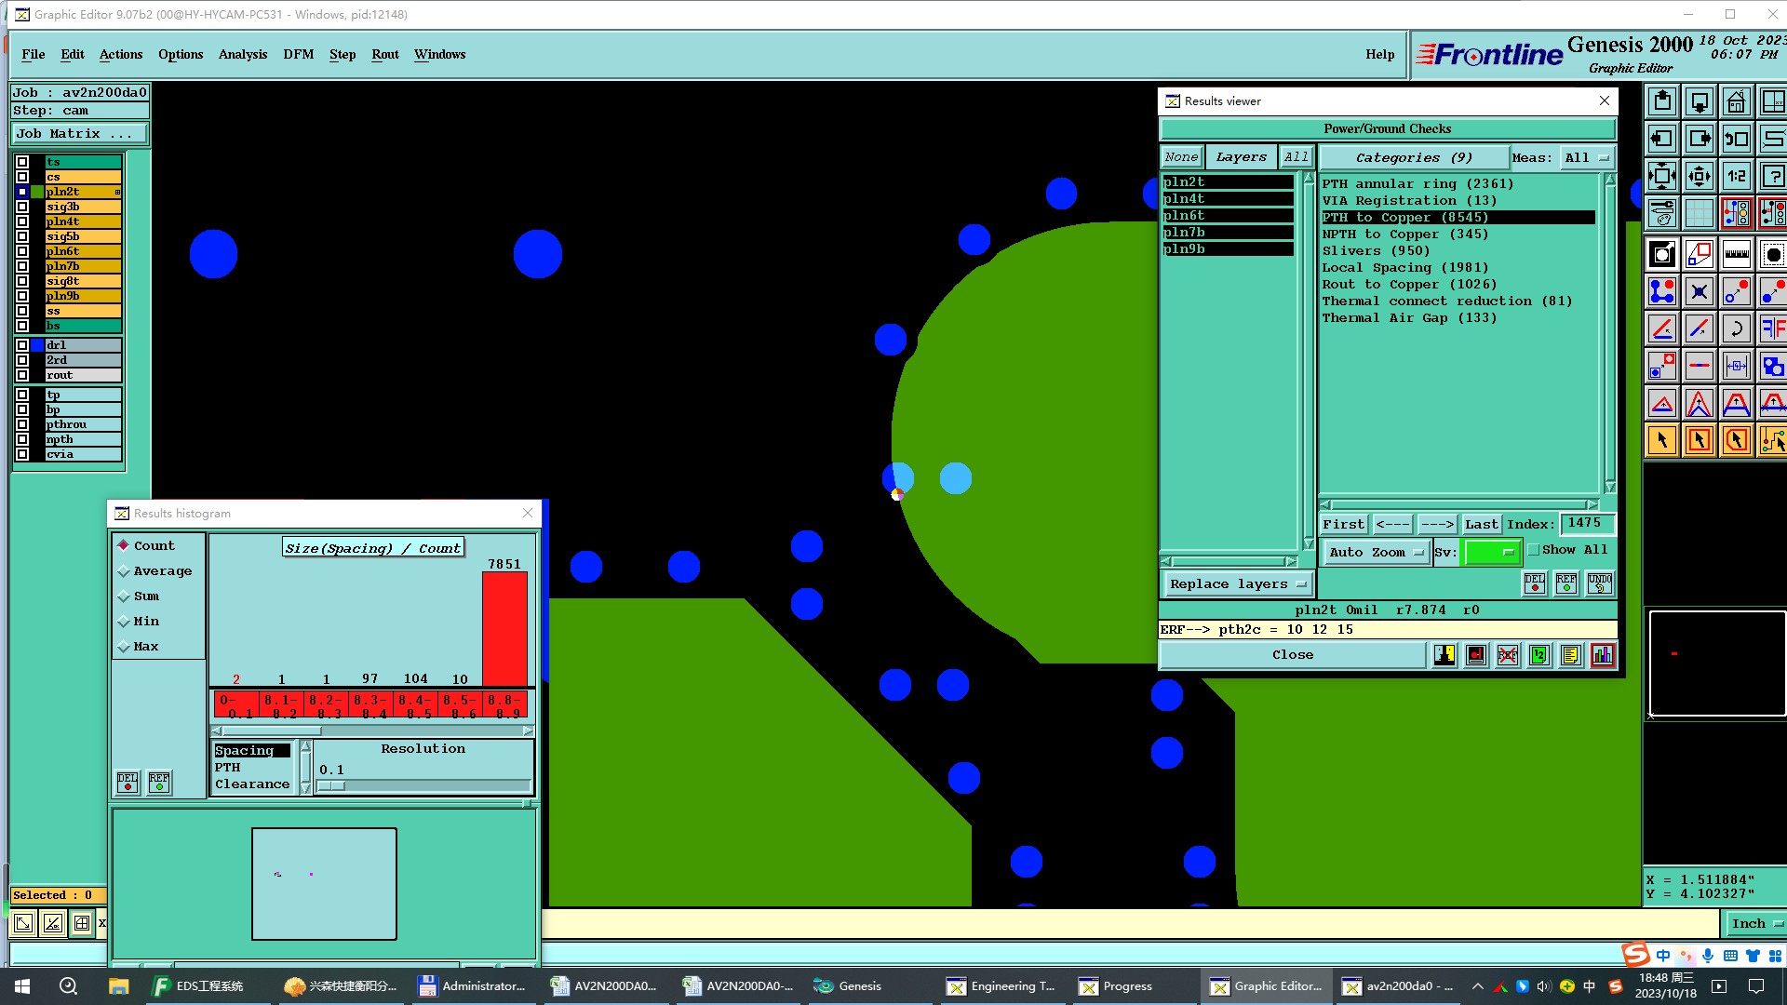Image resolution: width=1787 pixels, height=1005 pixels.
Task: Open the Replace layers dropdown
Action: [x=1238, y=584]
